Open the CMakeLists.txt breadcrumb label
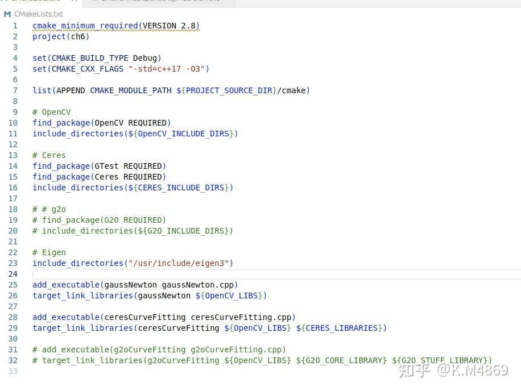521x391 pixels. pyautogui.click(x=39, y=14)
